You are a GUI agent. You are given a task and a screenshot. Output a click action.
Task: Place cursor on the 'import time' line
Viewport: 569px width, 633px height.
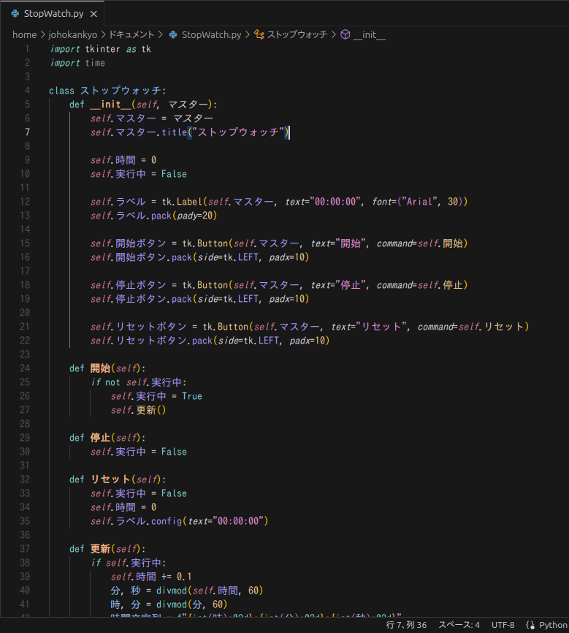click(77, 63)
